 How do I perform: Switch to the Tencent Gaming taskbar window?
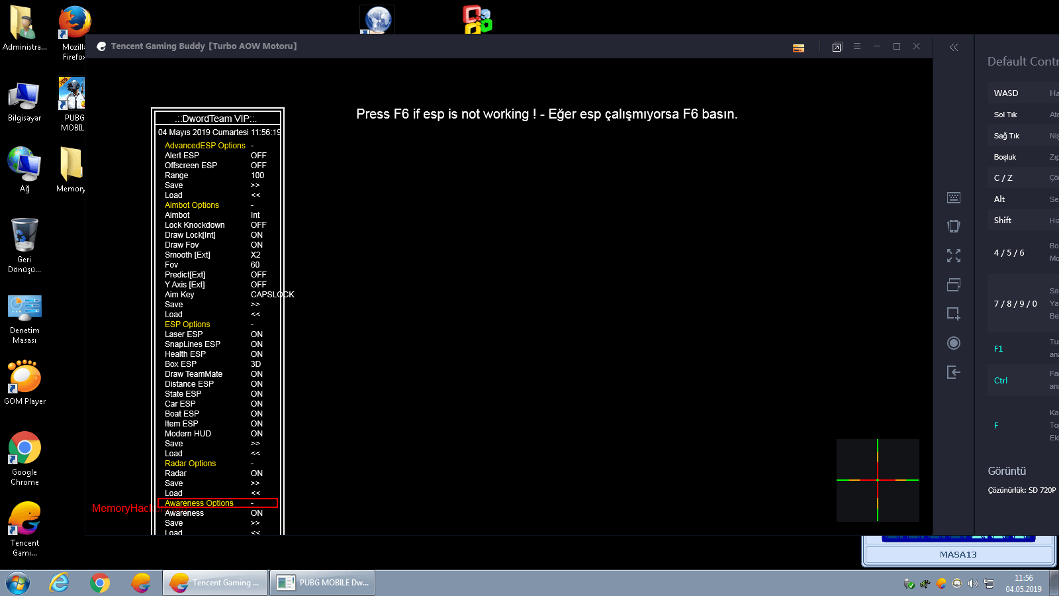tap(215, 583)
